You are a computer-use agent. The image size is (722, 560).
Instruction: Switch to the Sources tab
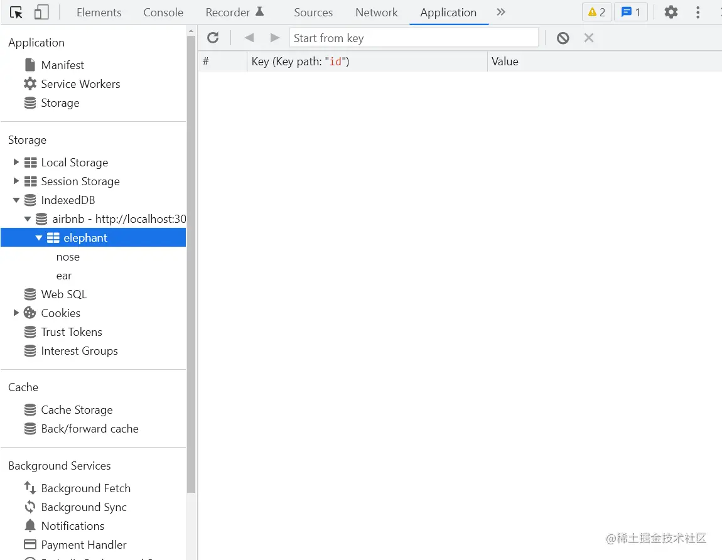click(x=313, y=13)
